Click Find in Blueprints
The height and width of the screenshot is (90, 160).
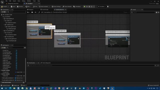[x=45, y=63]
